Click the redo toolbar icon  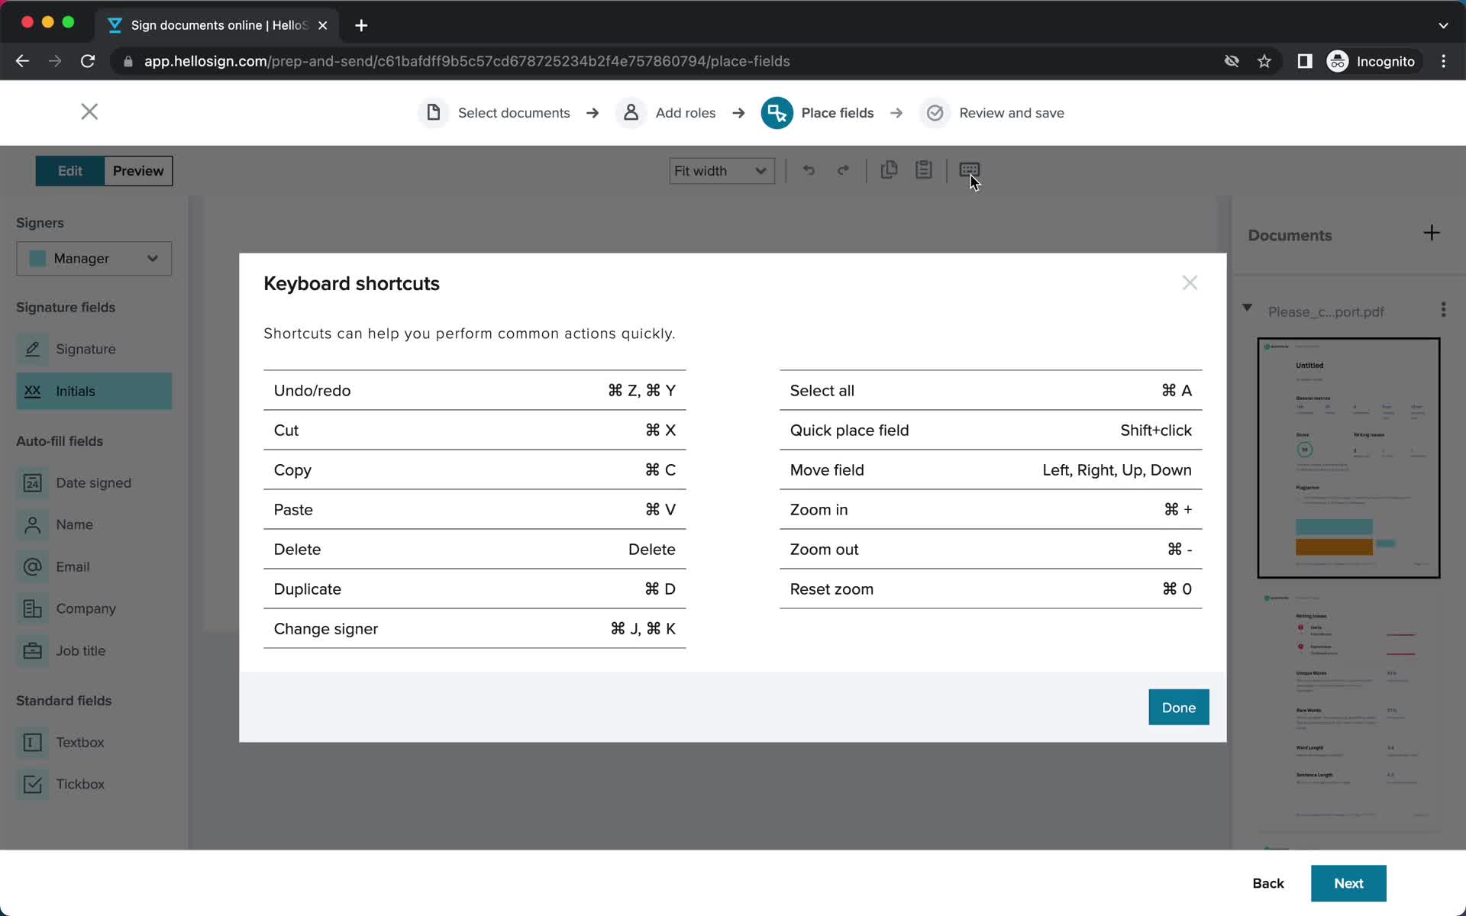click(842, 170)
